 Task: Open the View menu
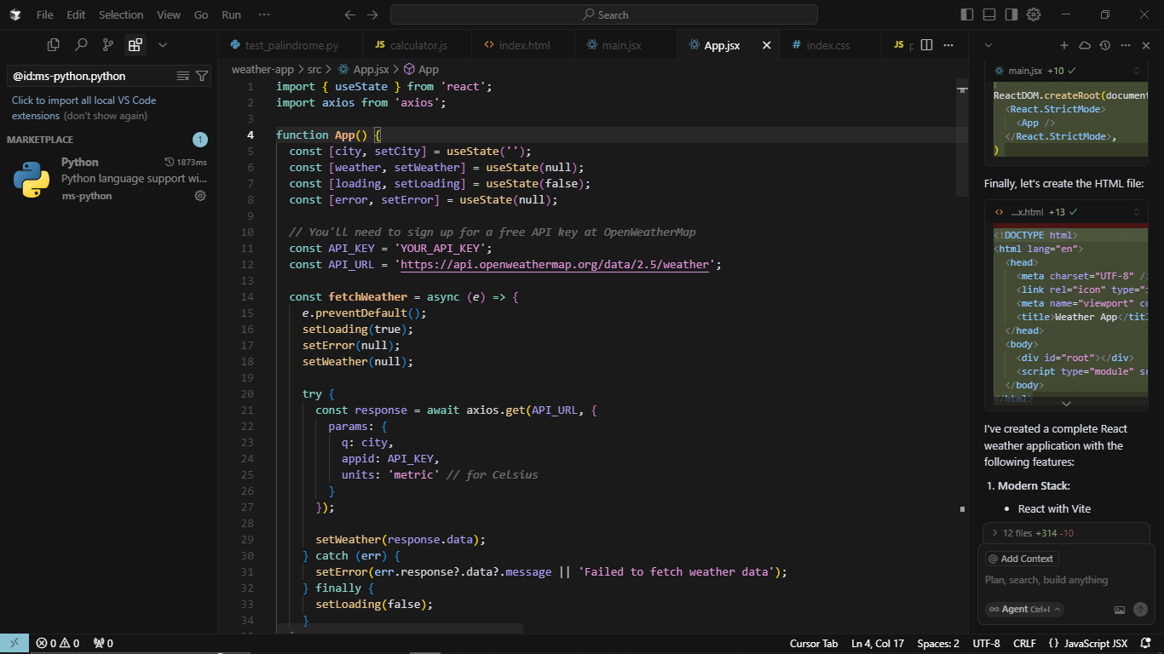[169, 14]
